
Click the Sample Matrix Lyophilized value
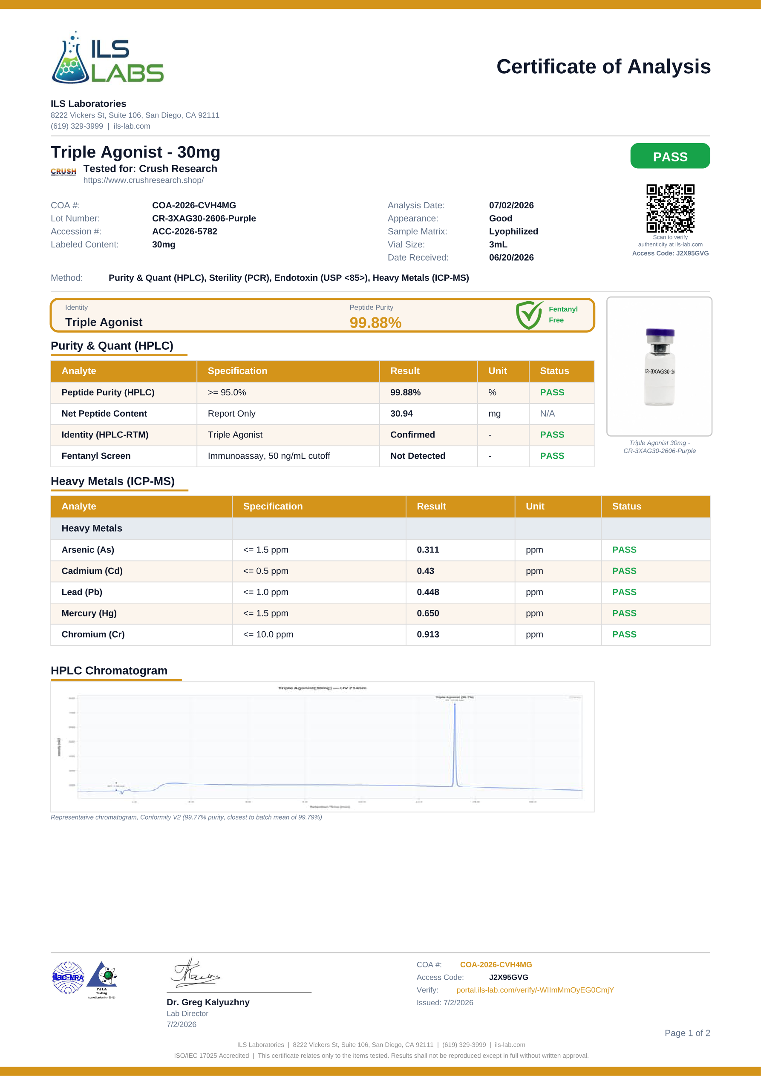[x=513, y=231]
